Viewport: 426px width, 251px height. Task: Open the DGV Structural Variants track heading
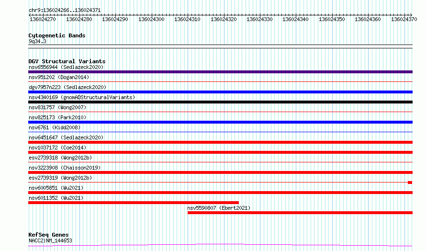[67, 61]
